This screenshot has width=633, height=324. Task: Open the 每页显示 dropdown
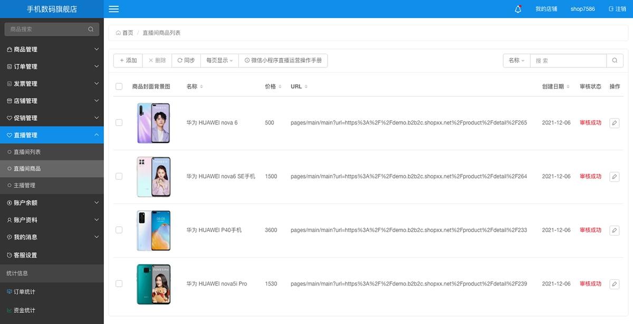(x=218, y=60)
